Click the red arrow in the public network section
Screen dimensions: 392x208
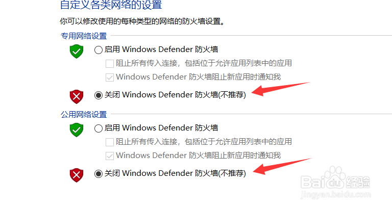(282, 166)
